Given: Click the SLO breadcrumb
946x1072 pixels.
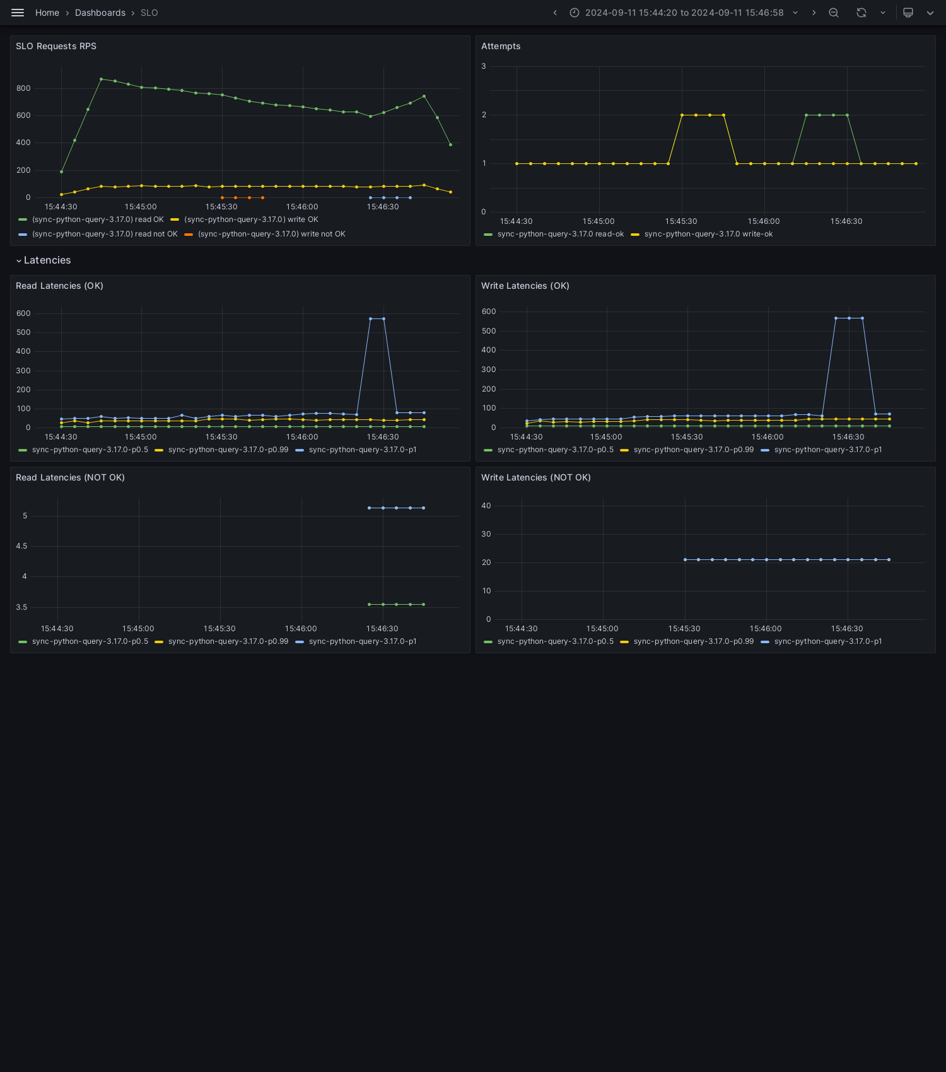Looking at the screenshot, I should click(149, 13).
